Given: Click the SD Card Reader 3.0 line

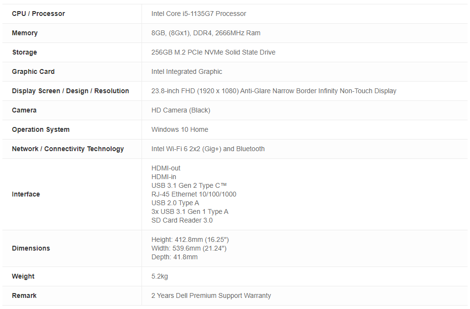Looking at the screenshot, I should tap(182, 220).
